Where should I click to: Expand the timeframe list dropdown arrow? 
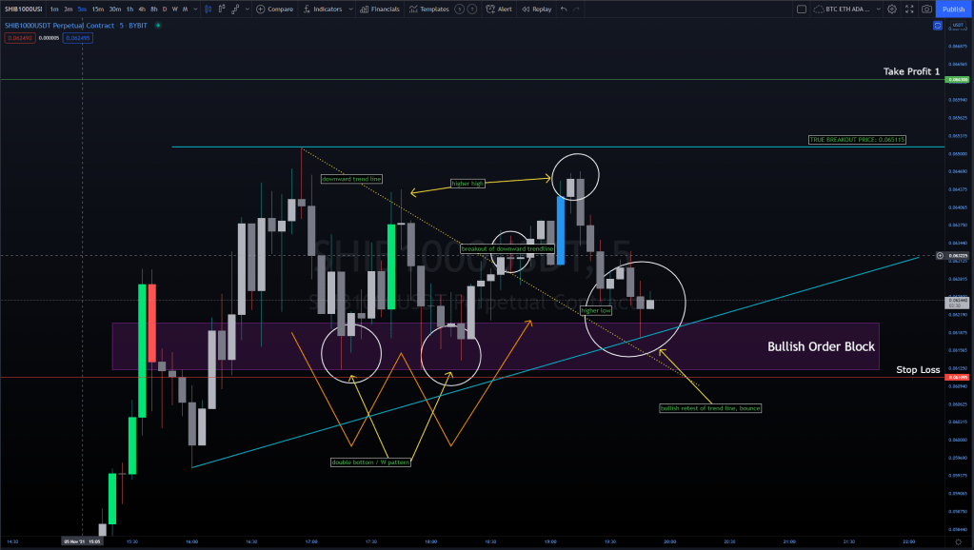(x=195, y=10)
